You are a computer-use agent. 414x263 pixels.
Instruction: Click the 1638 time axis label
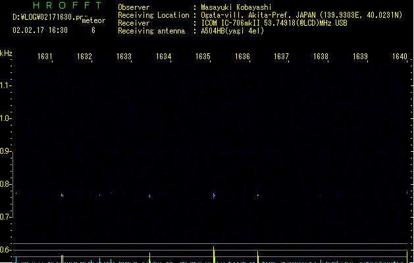point(321,57)
